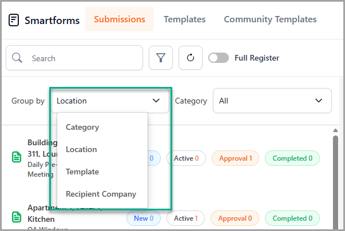Click the search magnifier icon

(x=17, y=58)
